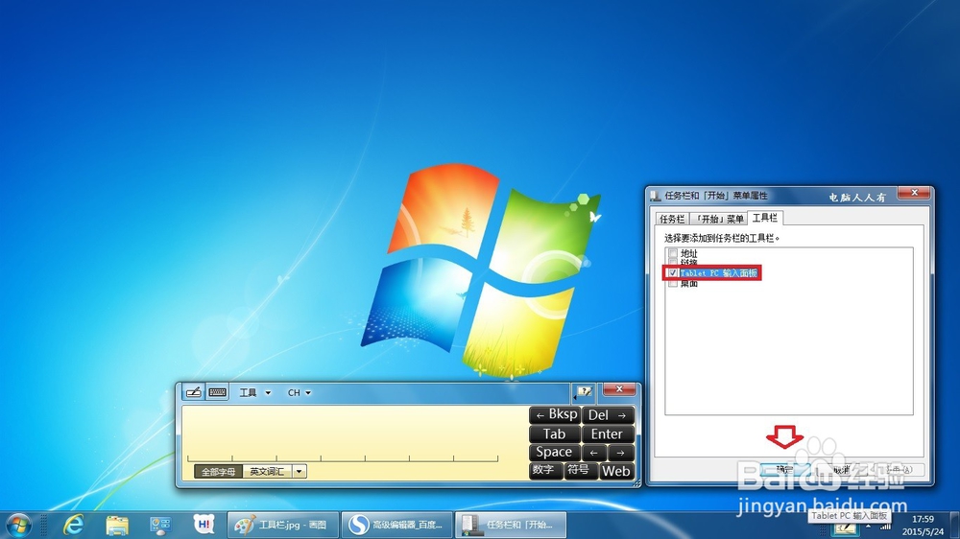Select the 英文词汇 option
This screenshot has height=539, width=960.
coord(267,472)
